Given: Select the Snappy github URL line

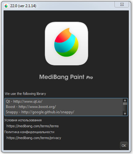Looking at the screenshot, I should [x=40, y=112].
